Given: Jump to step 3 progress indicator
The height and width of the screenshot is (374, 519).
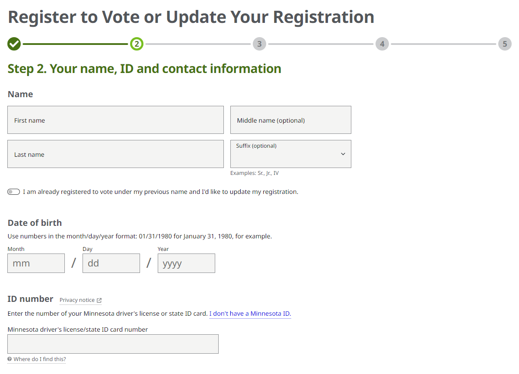Looking at the screenshot, I should (x=259, y=44).
